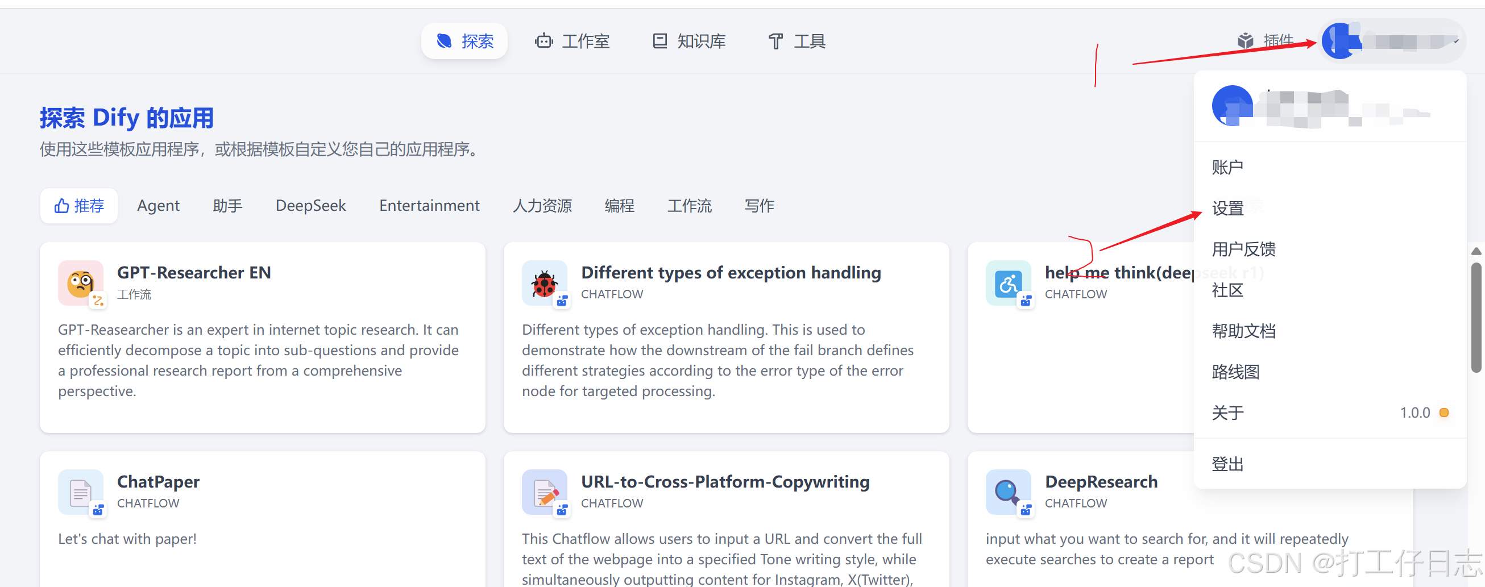The height and width of the screenshot is (587, 1485).
Task: Select 设置 from the user menu
Action: pyautogui.click(x=1227, y=209)
